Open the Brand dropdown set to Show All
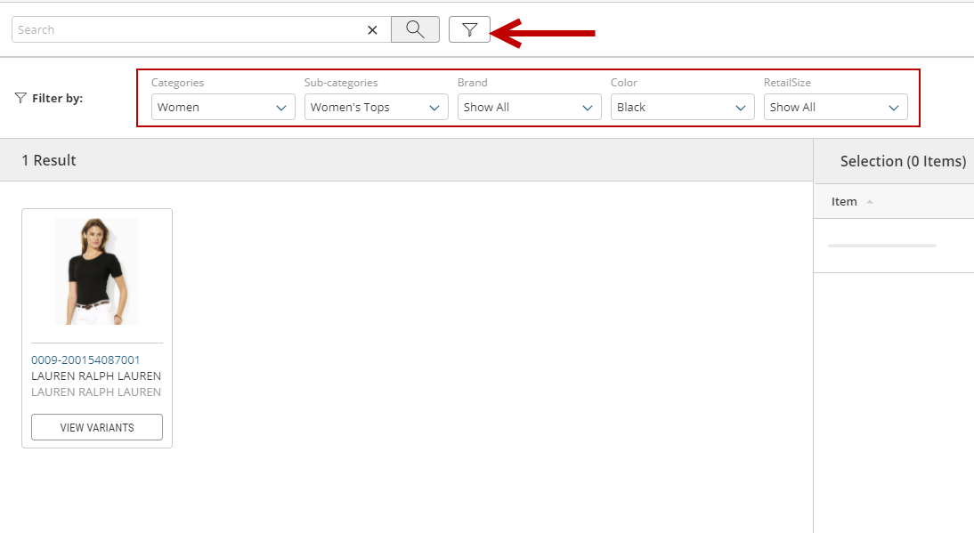 pyautogui.click(x=529, y=107)
